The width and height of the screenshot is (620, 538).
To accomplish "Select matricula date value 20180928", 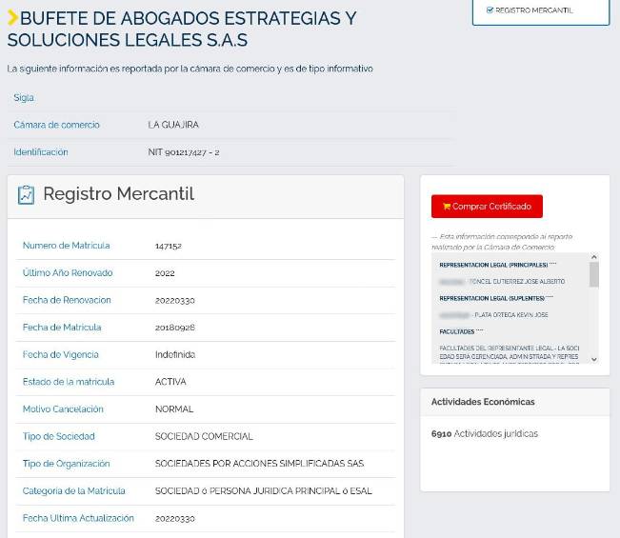I will pos(175,328).
